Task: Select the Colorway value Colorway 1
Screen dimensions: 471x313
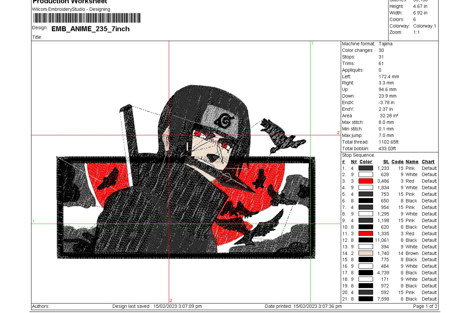Action: pos(425,26)
